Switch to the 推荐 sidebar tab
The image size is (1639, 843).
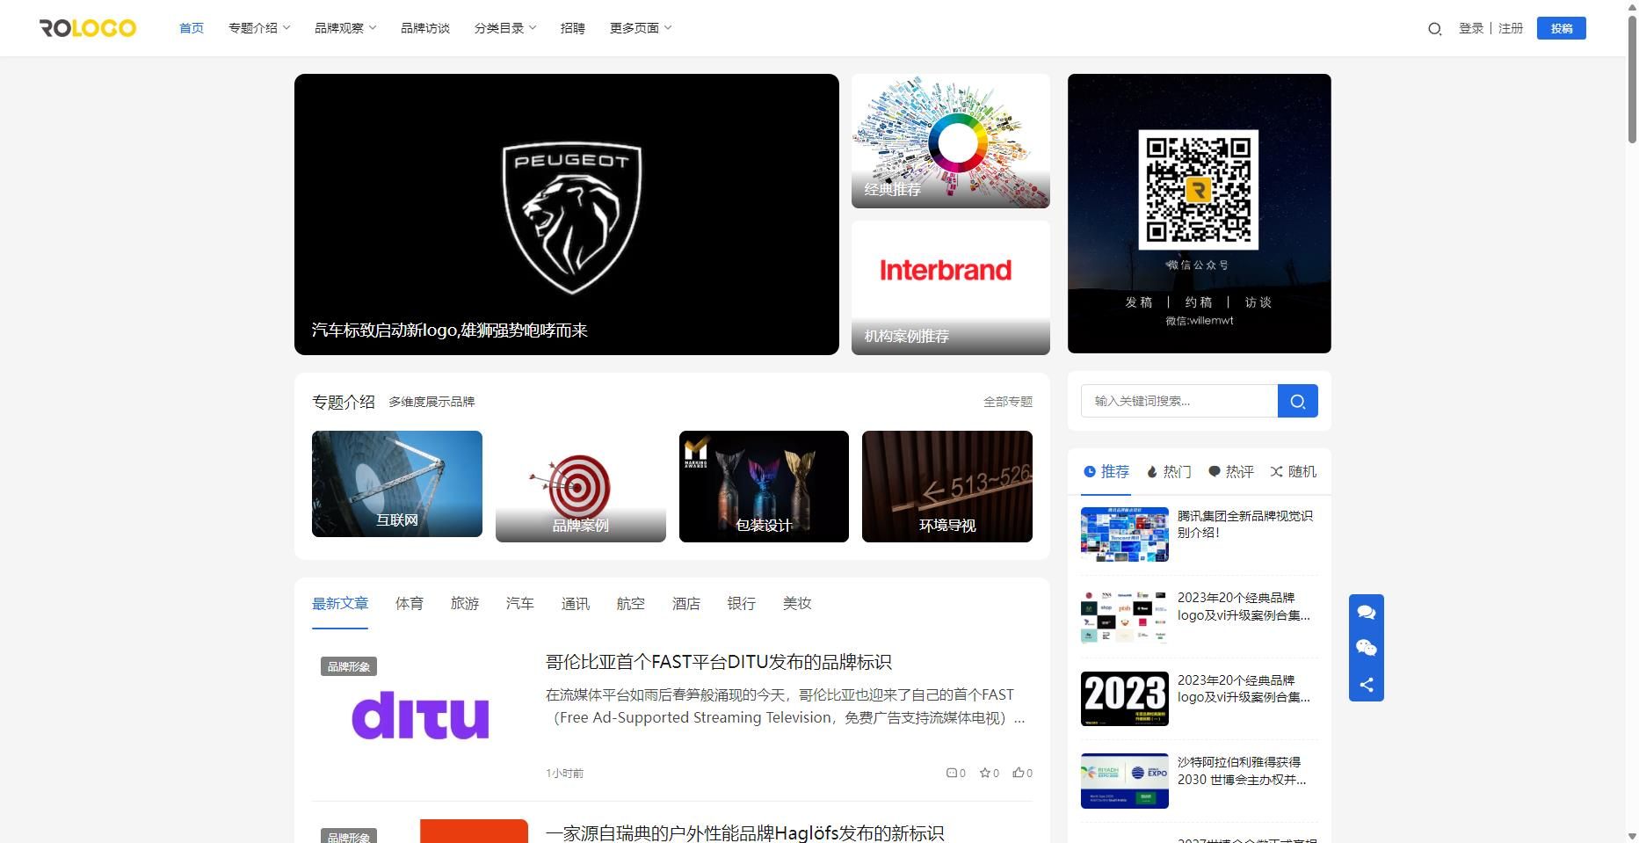(x=1106, y=472)
